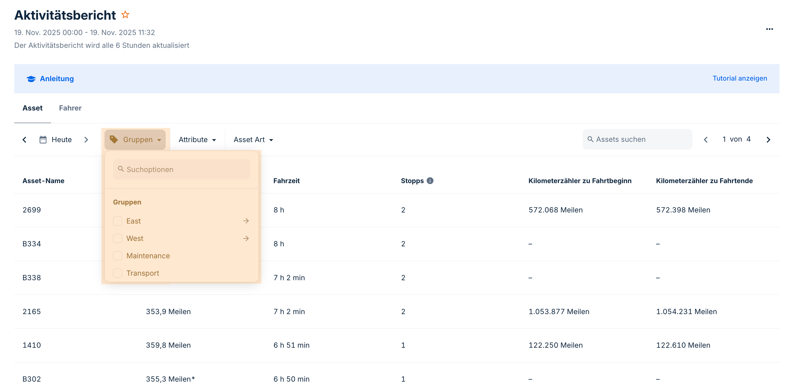Expand West group subgroups arrow

pos(246,239)
